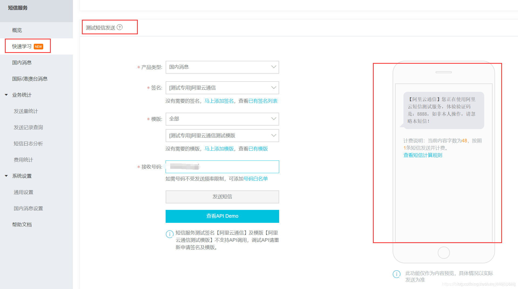Click the 发送短信 button

tap(222, 197)
